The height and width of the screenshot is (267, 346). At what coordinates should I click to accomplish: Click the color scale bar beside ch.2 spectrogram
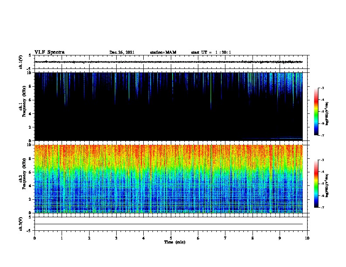point(316,184)
